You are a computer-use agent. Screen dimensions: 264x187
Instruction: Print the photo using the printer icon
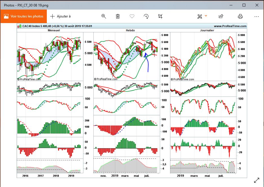(240, 16)
